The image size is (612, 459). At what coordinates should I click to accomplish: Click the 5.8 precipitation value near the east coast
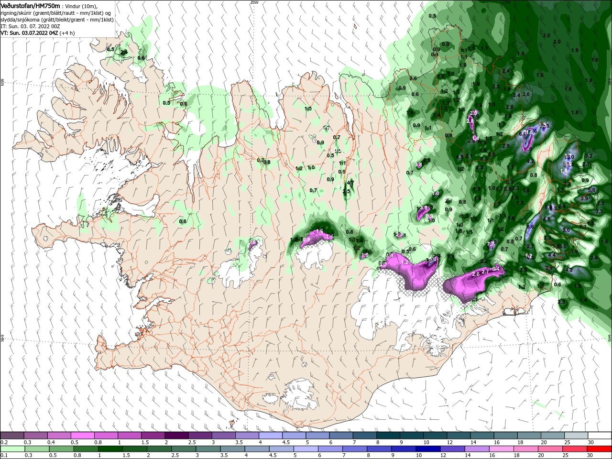click(591, 190)
